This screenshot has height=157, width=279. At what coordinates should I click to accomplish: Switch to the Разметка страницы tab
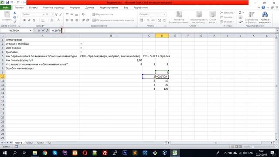pos(54,8)
